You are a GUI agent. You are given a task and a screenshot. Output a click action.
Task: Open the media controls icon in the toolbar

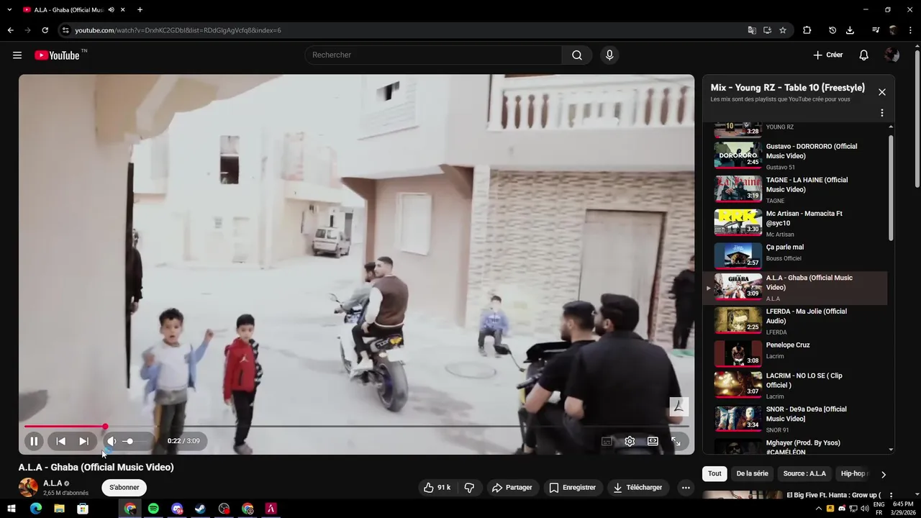(x=876, y=30)
